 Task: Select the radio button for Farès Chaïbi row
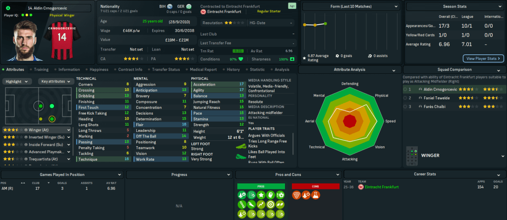click(x=404, y=106)
